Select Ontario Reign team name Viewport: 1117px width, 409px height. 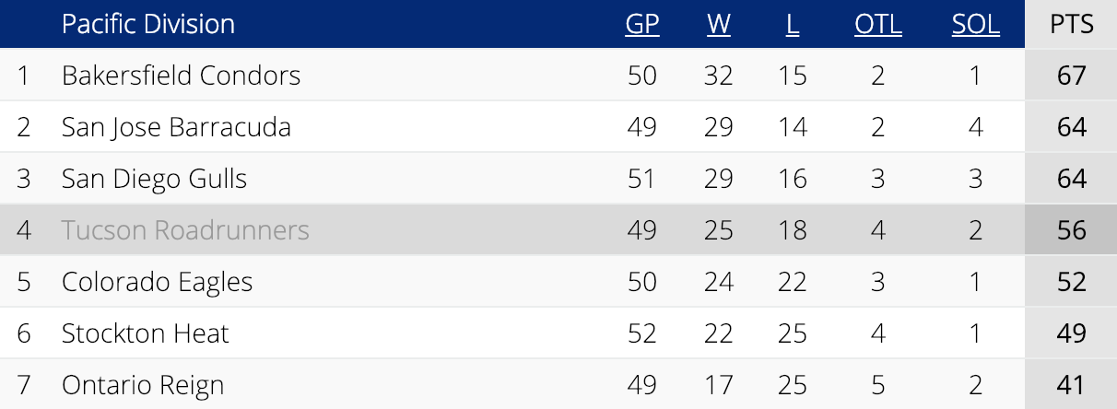coord(143,384)
